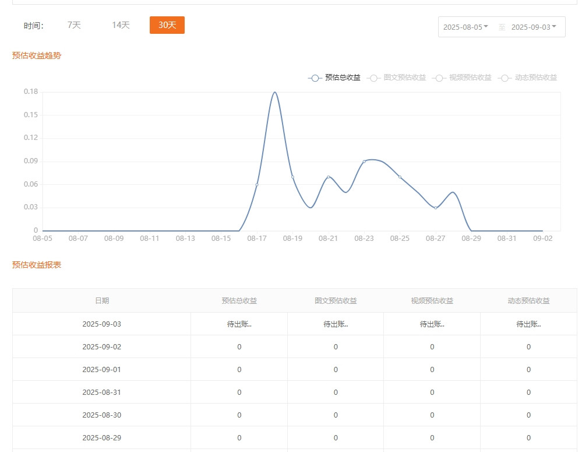Toggle the 图文预估收益 legend series
The height and width of the screenshot is (452, 582).
click(396, 78)
